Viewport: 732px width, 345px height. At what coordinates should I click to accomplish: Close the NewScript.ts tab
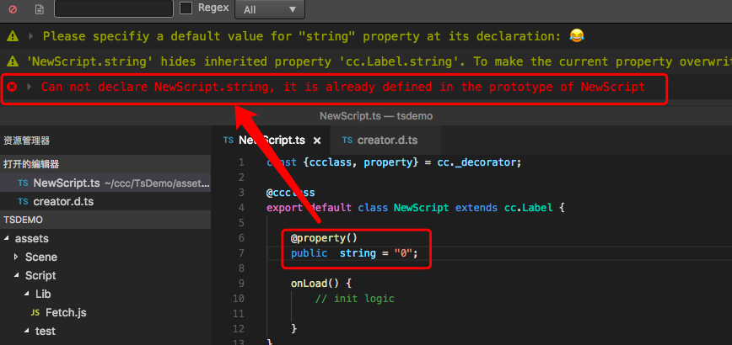click(x=317, y=141)
